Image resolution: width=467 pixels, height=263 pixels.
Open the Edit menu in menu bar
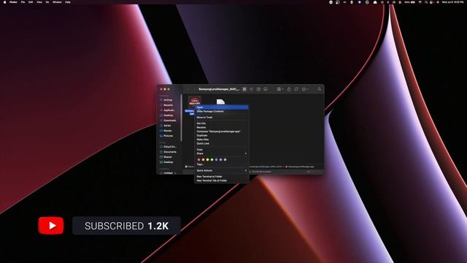pyautogui.click(x=31, y=2)
